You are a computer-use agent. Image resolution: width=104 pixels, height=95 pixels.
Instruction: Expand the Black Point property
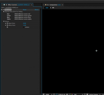point(6,23)
